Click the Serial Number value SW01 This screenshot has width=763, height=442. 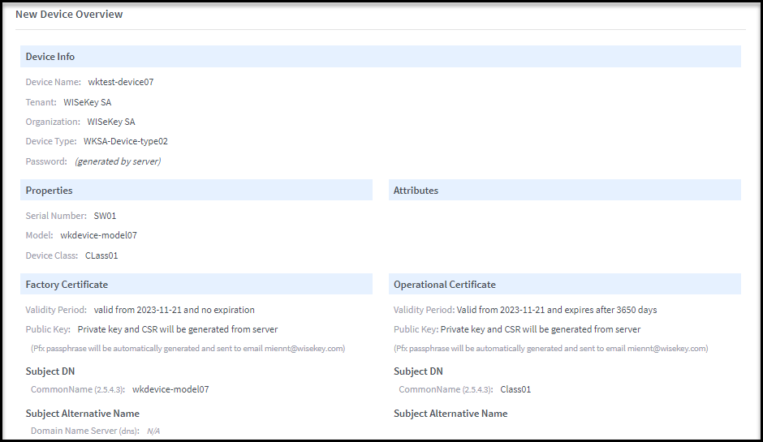(106, 216)
